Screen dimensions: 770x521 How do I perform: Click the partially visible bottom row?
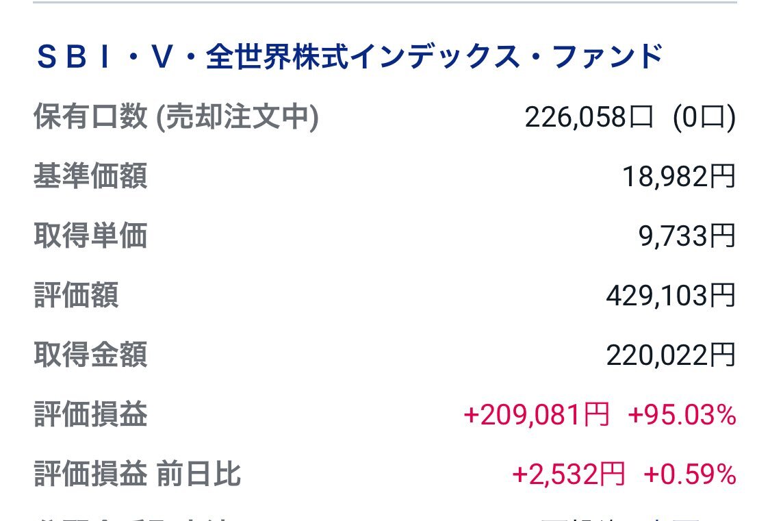(383, 517)
